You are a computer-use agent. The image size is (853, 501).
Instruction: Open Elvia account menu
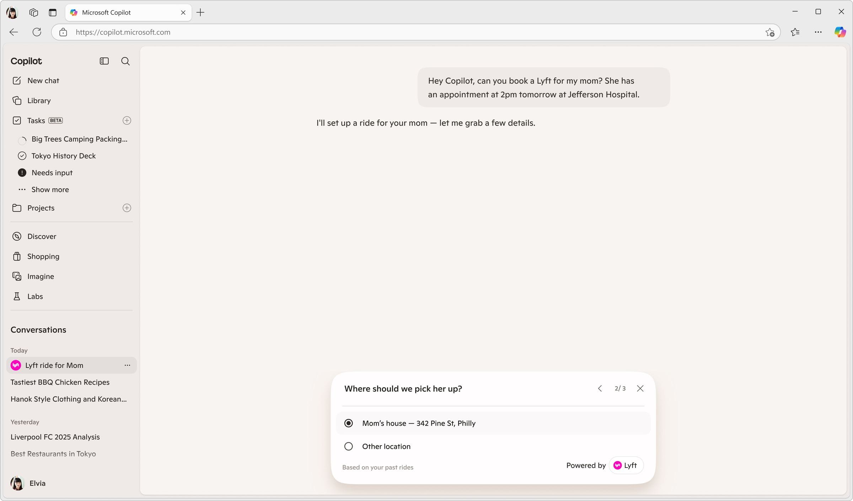tap(28, 483)
